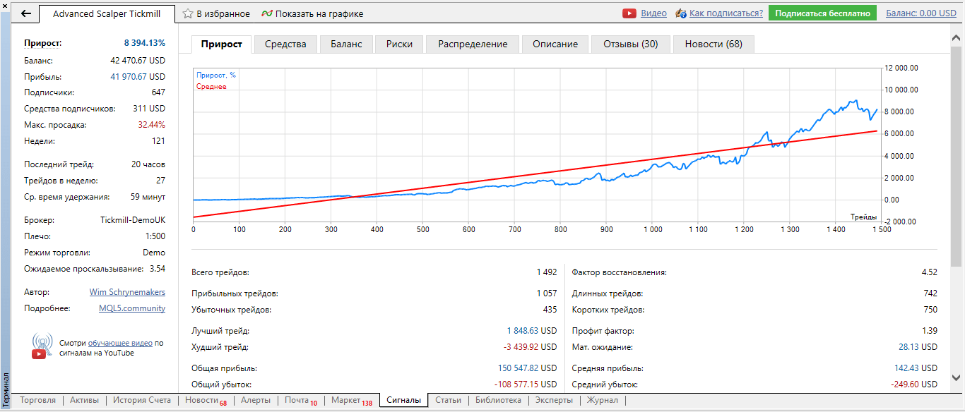Image resolution: width=965 pixels, height=412 pixels.
Task: Click the scrollbar down arrow
Action: tap(958, 377)
